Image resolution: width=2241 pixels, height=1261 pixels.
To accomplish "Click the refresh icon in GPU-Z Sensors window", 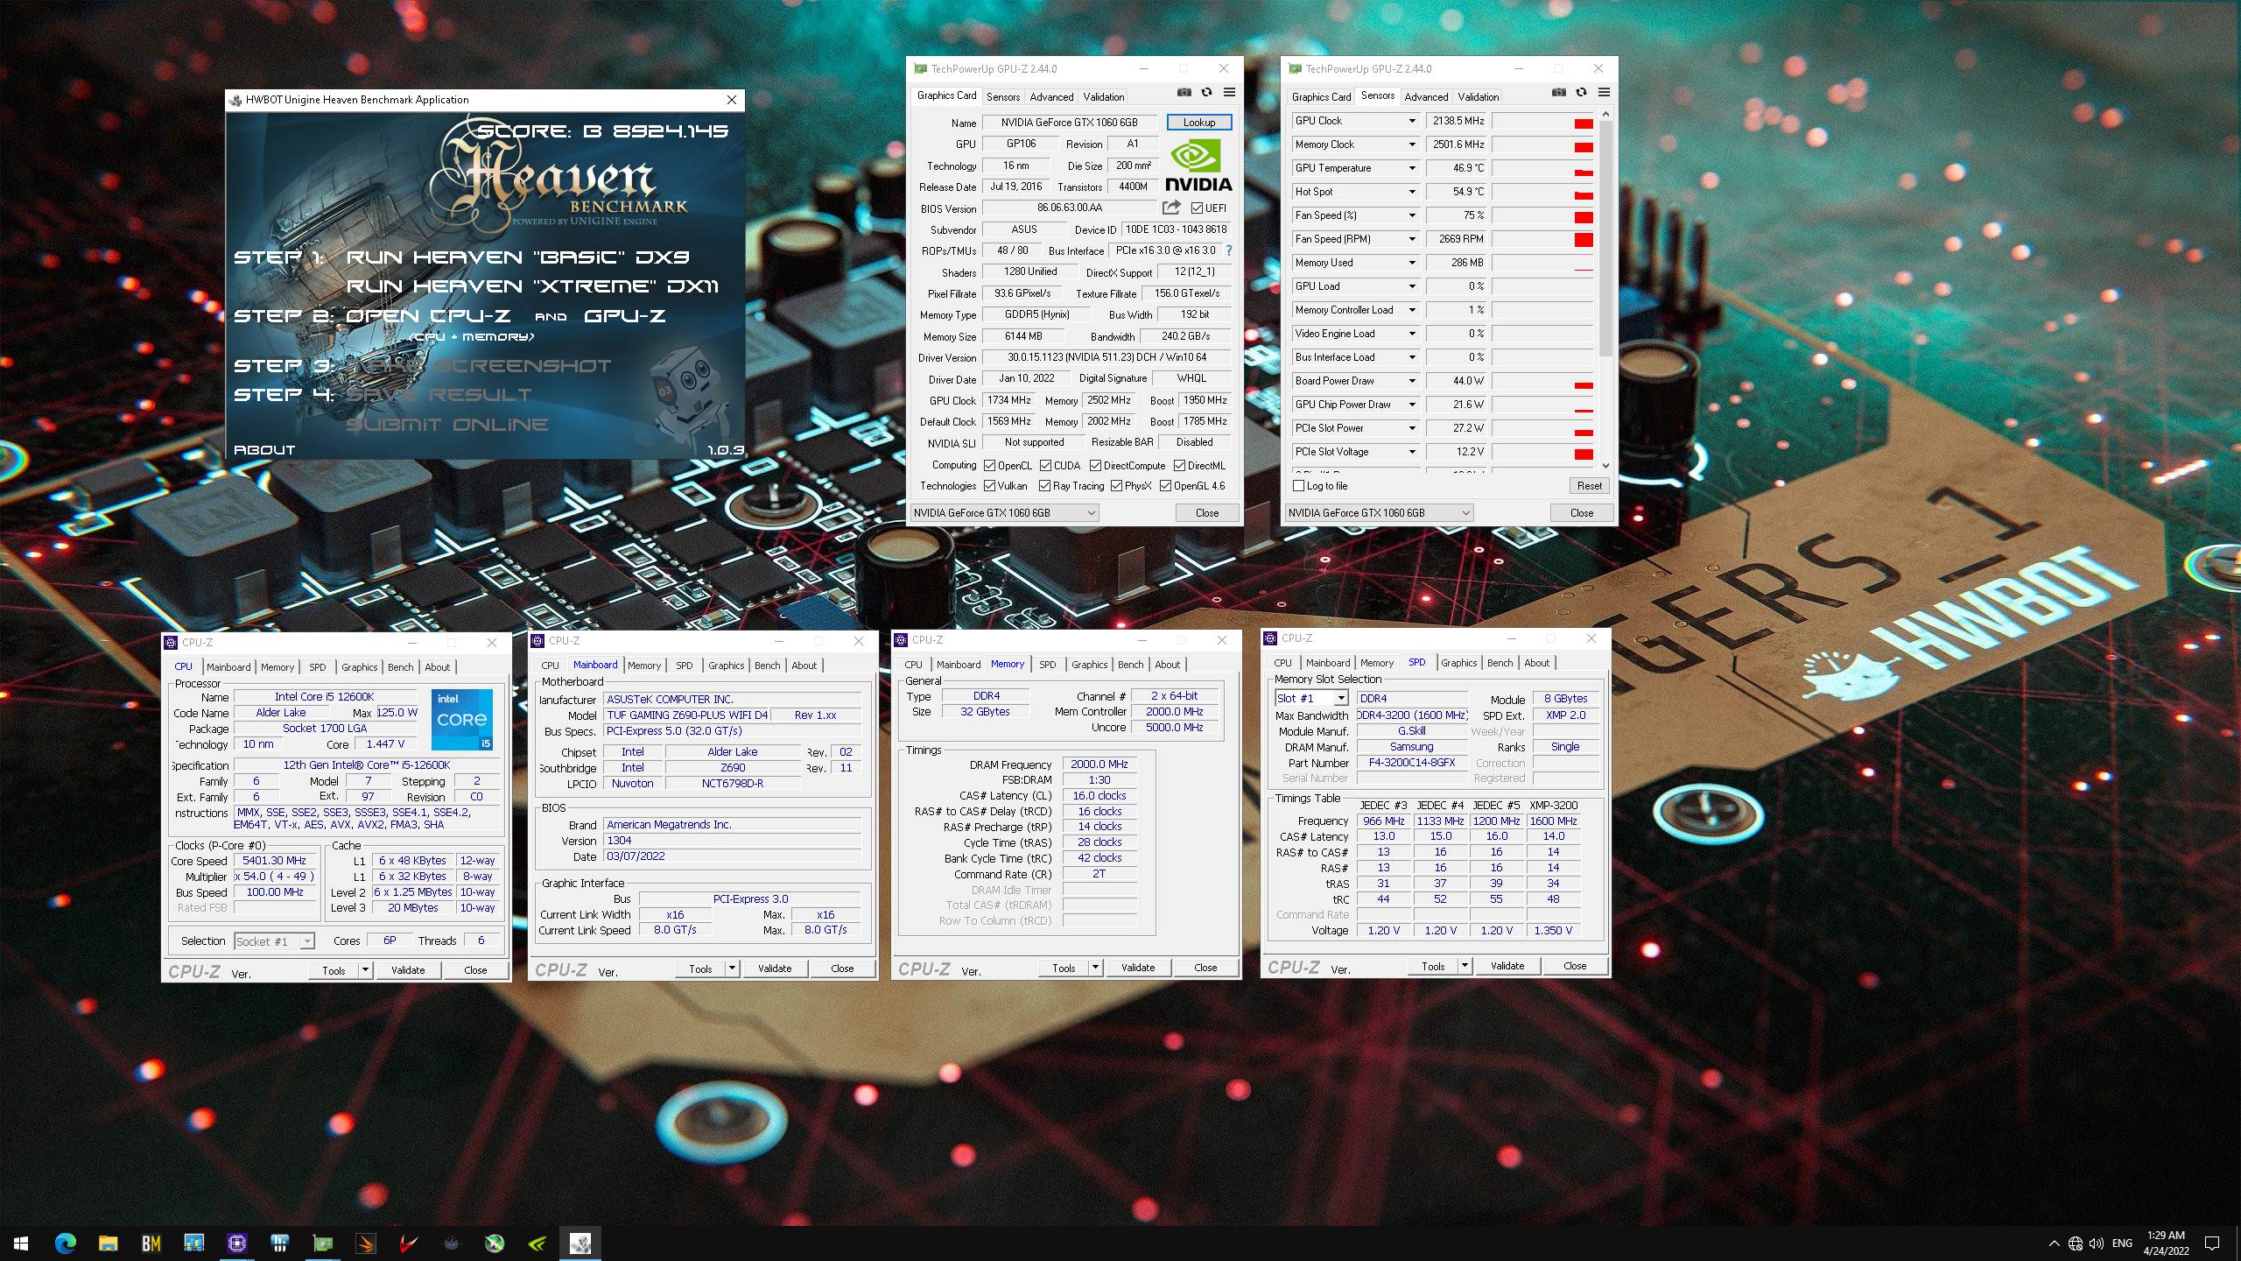I will click(x=1581, y=92).
